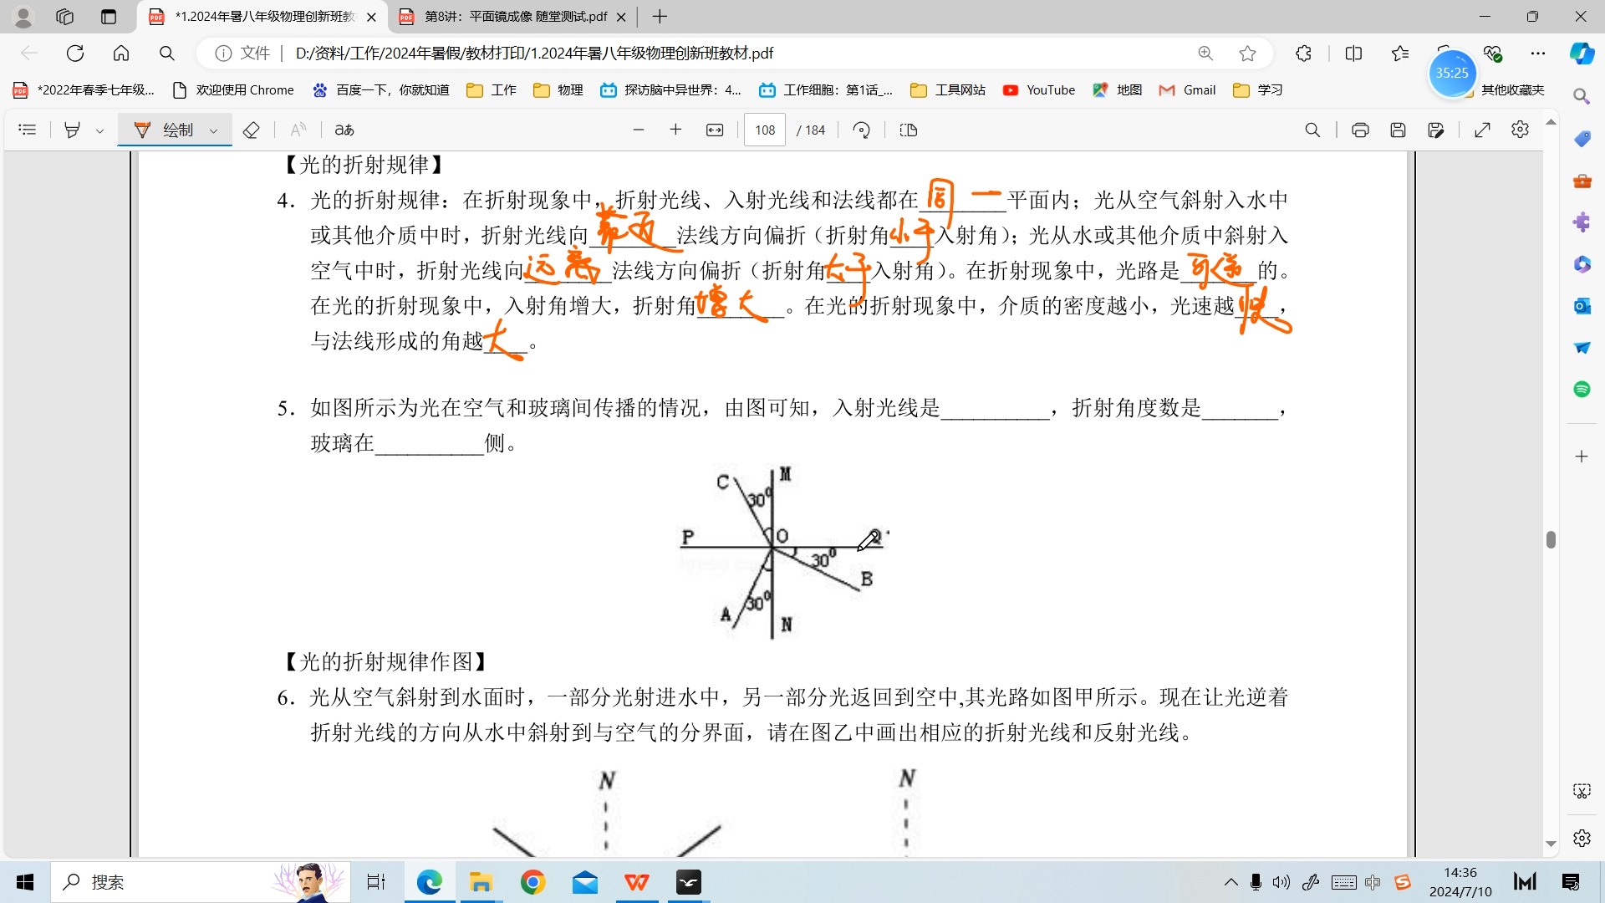This screenshot has height=903, width=1605.
Task: Click the rotate page icon
Action: tap(861, 130)
